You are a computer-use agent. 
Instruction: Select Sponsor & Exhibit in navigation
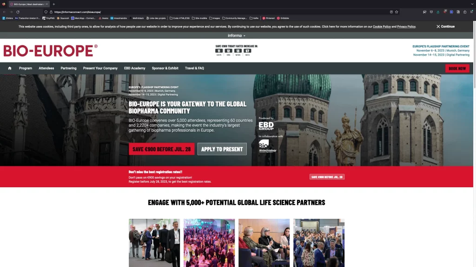pos(165,68)
